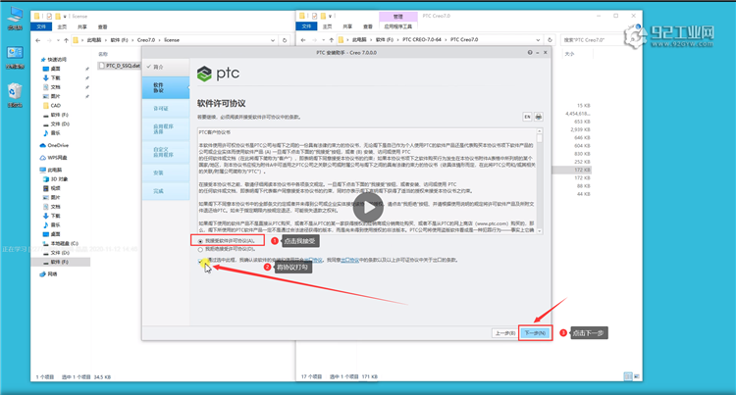Click the 下一步(N) button

coord(535,333)
